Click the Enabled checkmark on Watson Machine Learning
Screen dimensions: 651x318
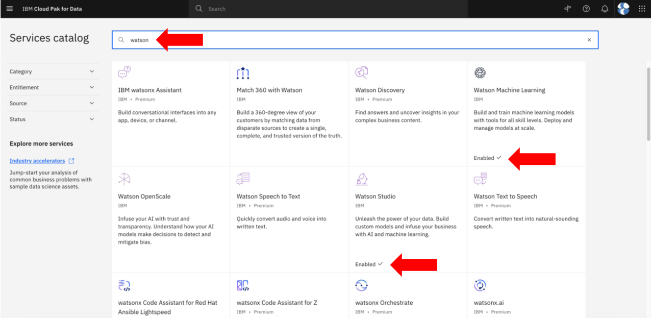[x=498, y=157]
